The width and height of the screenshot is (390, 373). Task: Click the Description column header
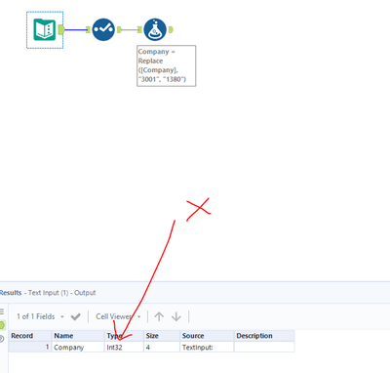pyautogui.click(x=264, y=336)
